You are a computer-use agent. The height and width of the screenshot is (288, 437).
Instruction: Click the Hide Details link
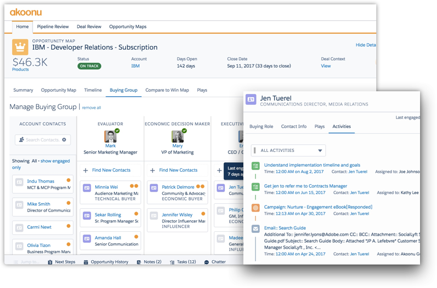366,45
